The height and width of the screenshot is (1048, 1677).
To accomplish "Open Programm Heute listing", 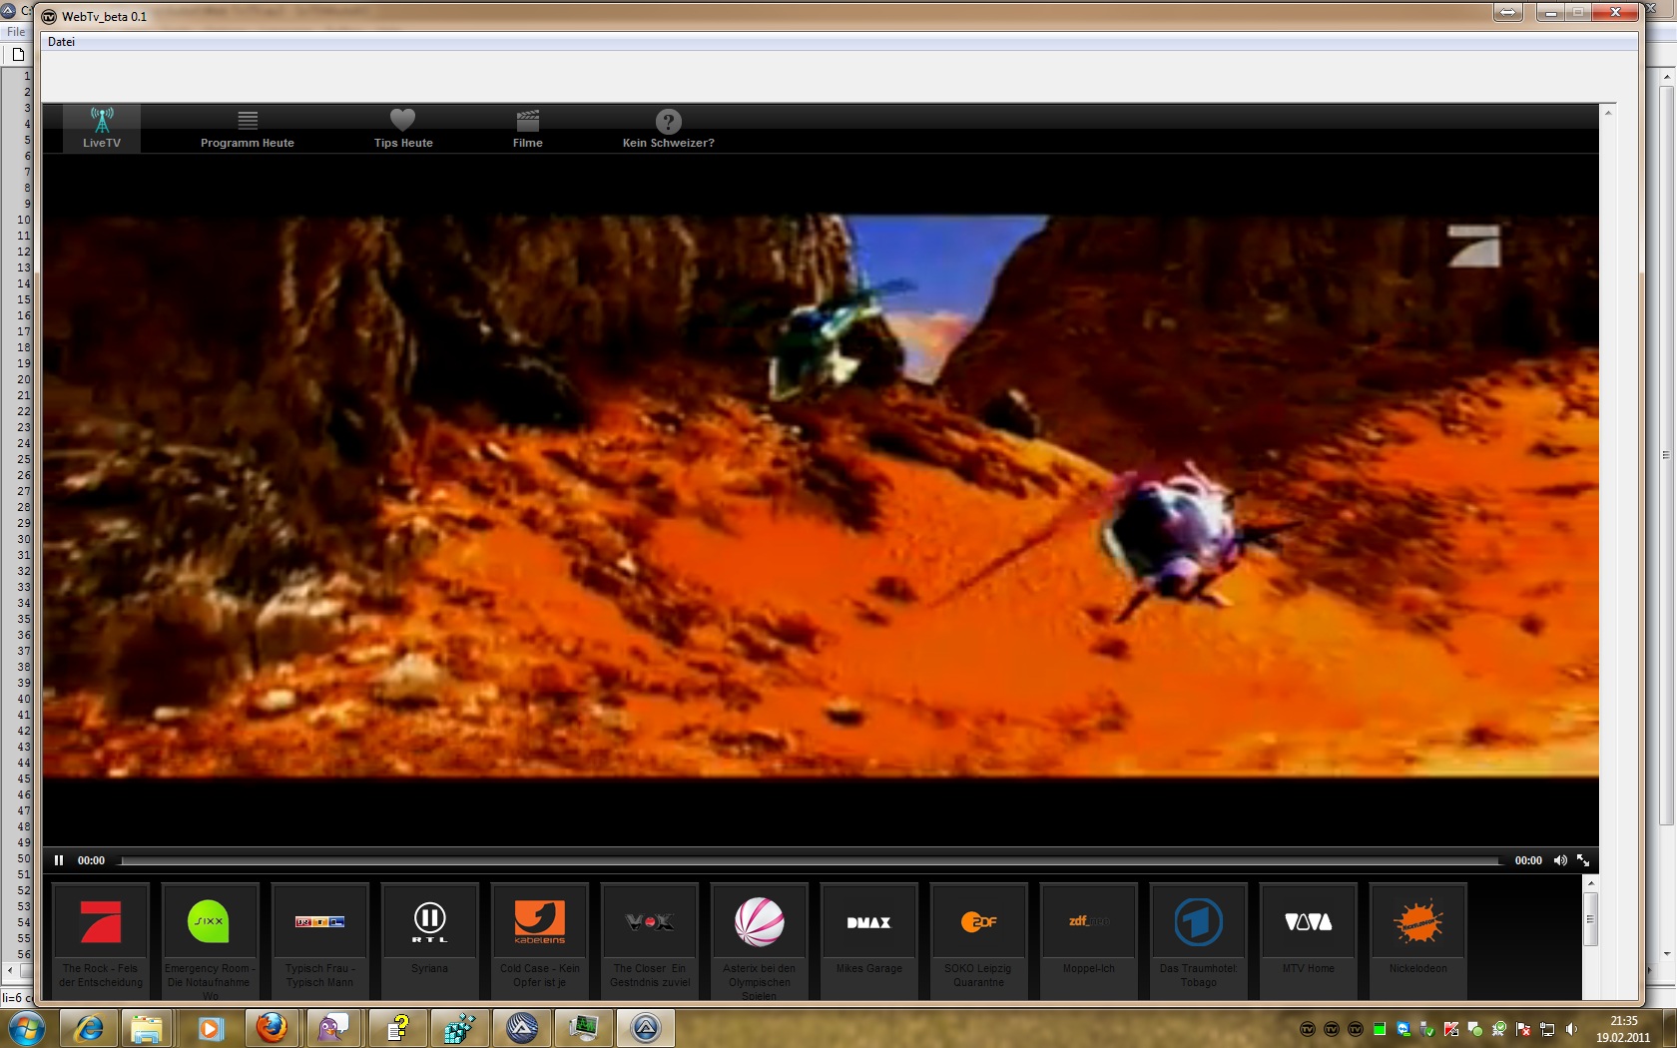I will [x=248, y=128].
